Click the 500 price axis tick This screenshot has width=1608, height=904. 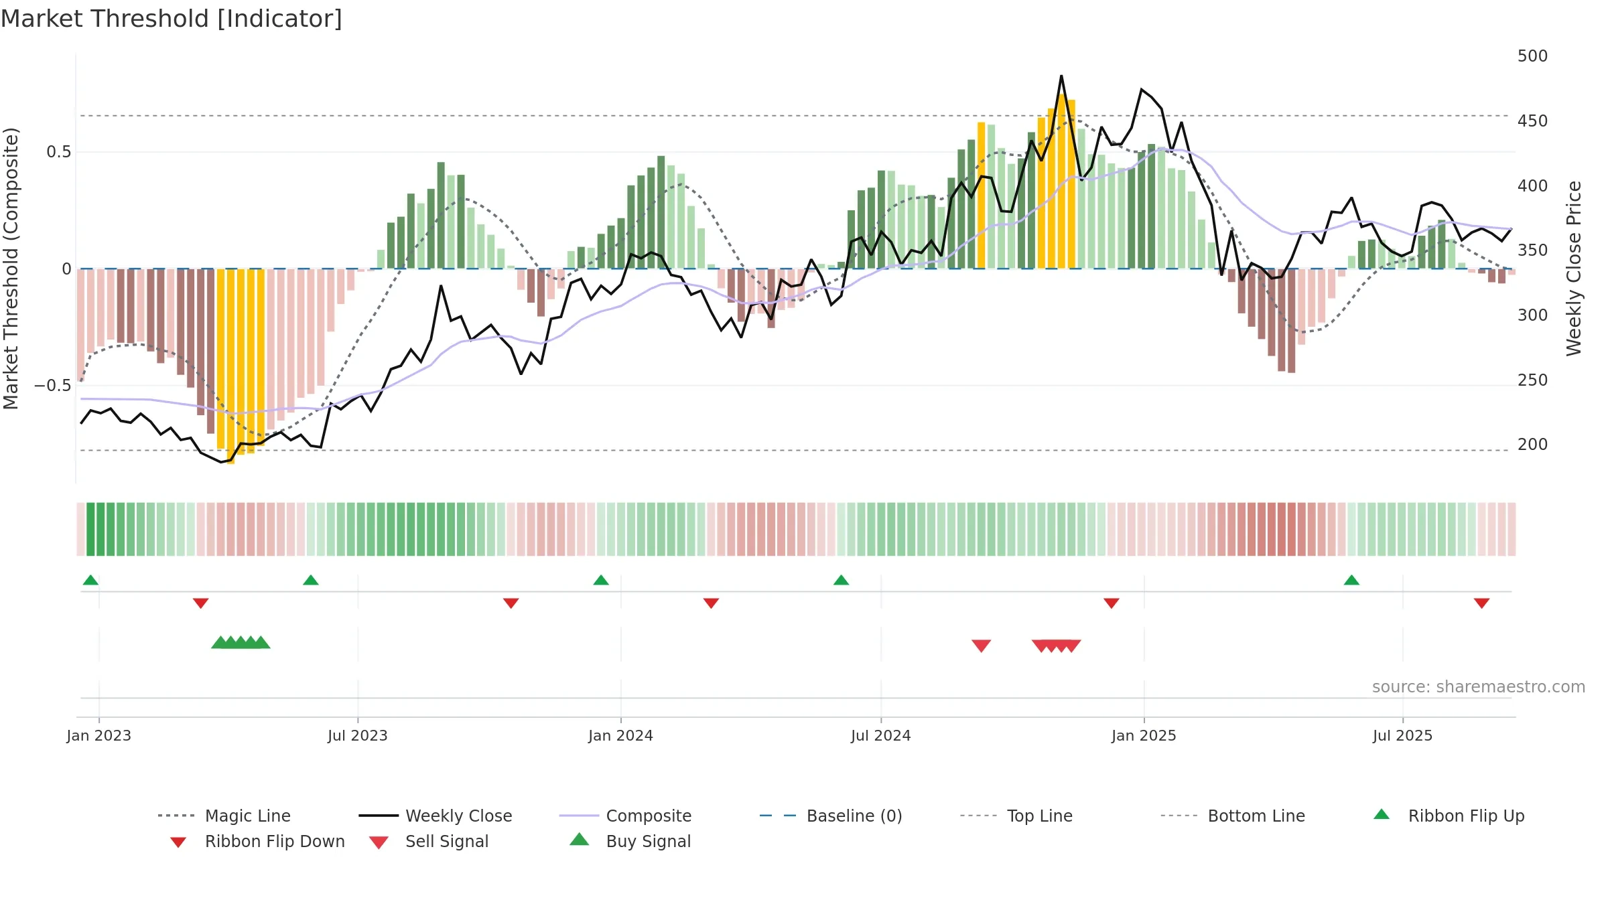point(1532,56)
